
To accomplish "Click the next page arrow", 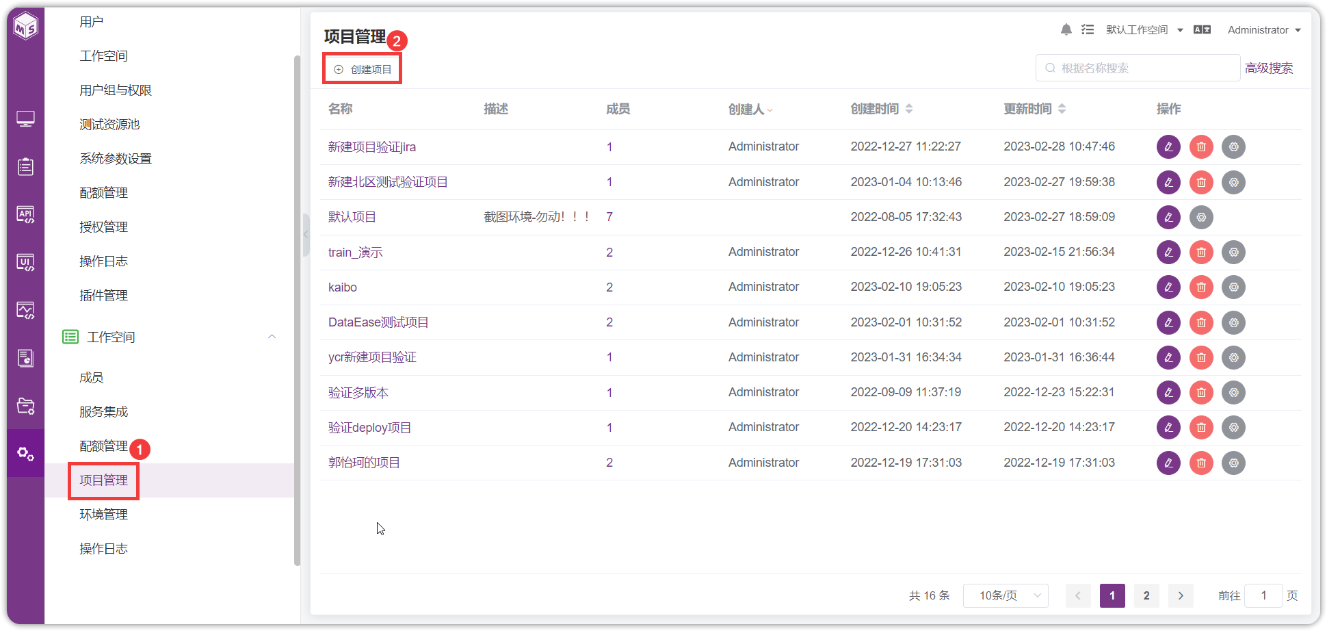I will tap(1181, 595).
